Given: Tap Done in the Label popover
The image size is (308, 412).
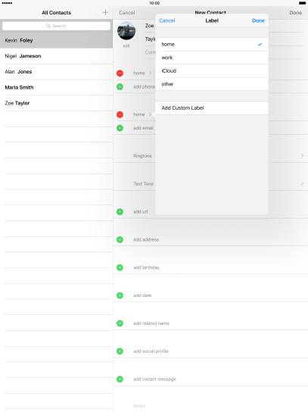Looking at the screenshot, I should click(x=258, y=20).
